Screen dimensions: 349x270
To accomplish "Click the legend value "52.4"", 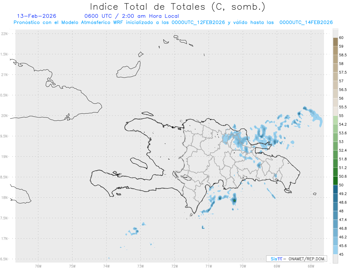I will pos(343,150).
